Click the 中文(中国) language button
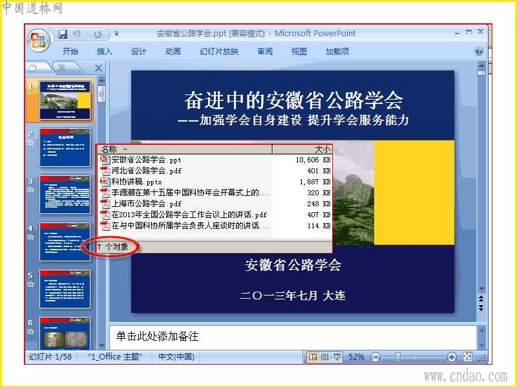 tap(176, 357)
